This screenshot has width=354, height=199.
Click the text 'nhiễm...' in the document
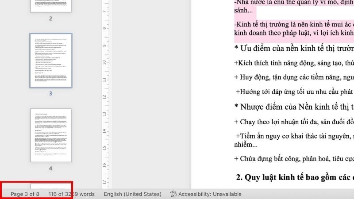[x=246, y=145]
